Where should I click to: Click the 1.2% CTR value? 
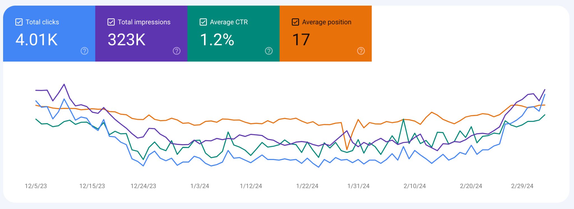[x=217, y=40]
